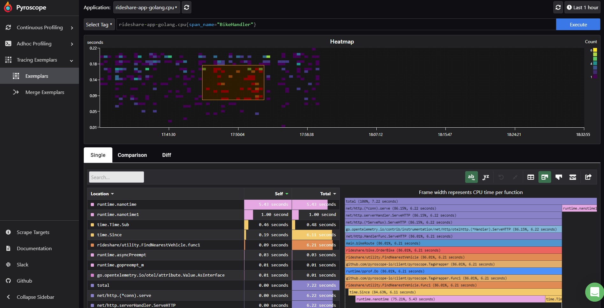This screenshot has width=604, height=308.
Task: Toggle the combined table and flamegraph view
Action: pyautogui.click(x=544, y=177)
